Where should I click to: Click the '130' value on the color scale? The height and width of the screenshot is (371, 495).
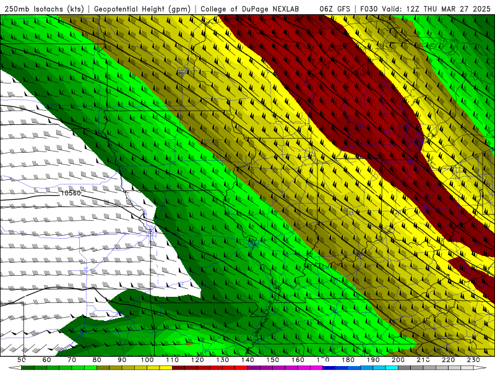pos(222,360)
